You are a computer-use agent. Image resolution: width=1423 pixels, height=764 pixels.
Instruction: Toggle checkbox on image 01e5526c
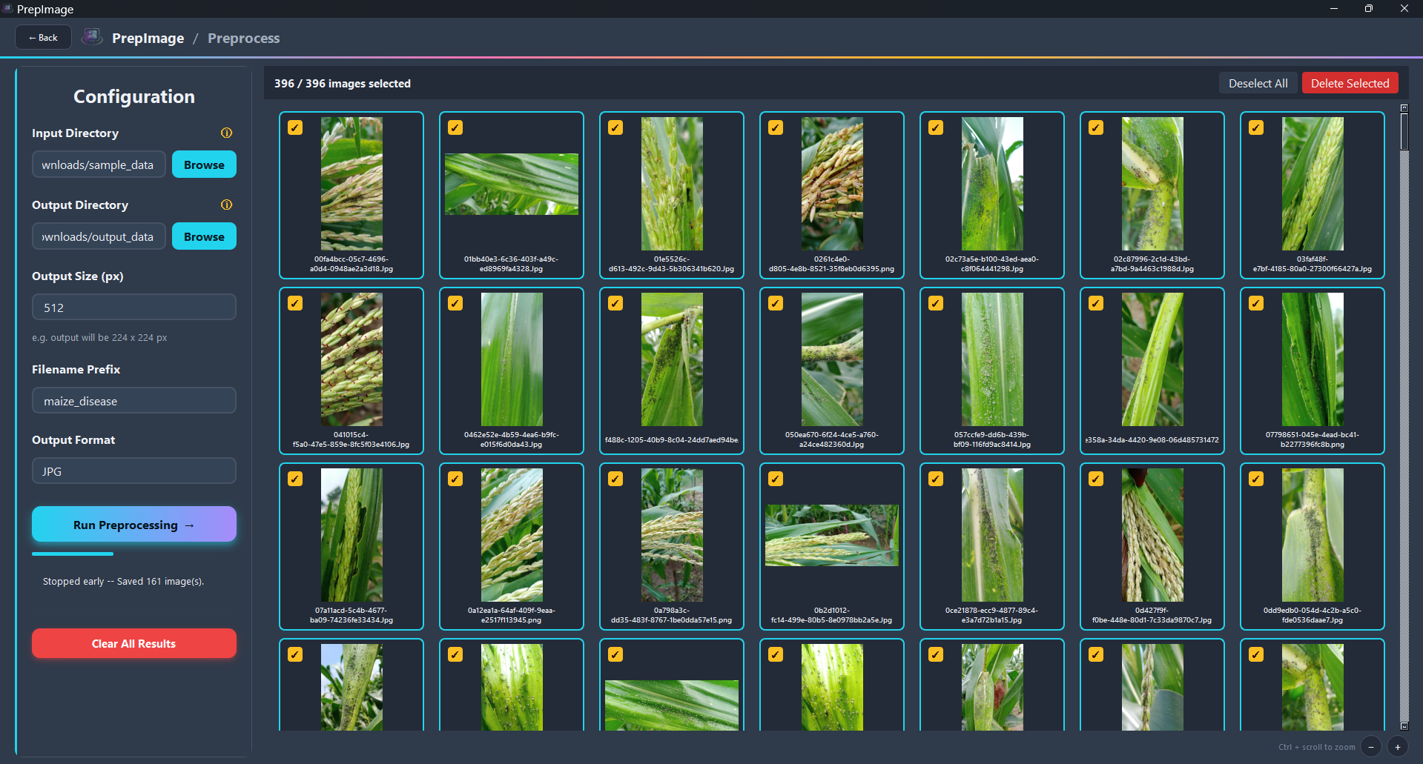click(x=615, y=127)
